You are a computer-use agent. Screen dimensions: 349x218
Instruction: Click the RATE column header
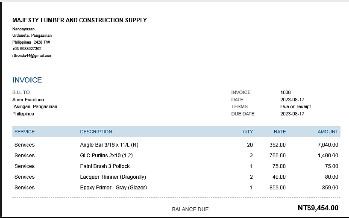pyautogui.click(x=280, y=132)
